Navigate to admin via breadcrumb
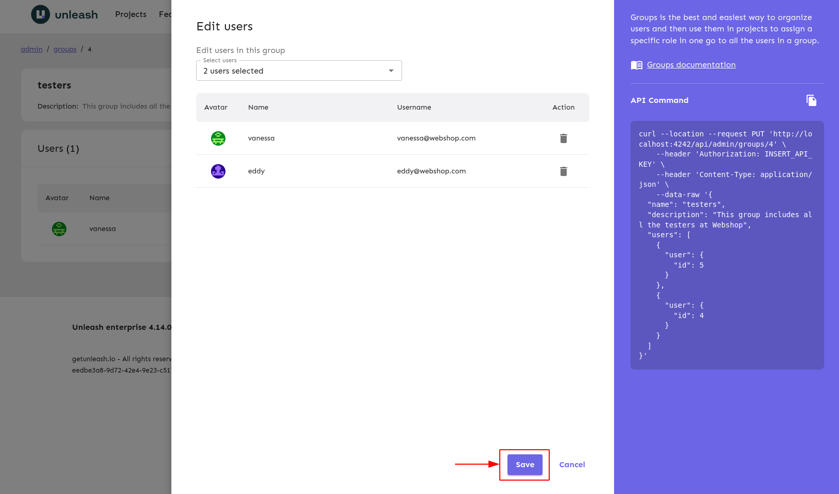Screen dimensions: 839x494 31,49
